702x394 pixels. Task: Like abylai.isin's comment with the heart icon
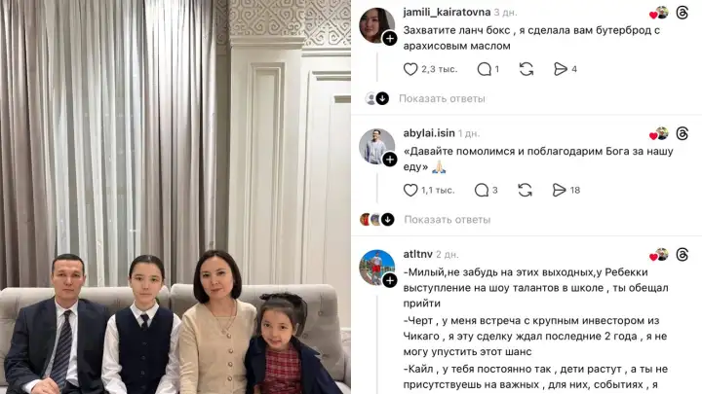click(410, 191)
